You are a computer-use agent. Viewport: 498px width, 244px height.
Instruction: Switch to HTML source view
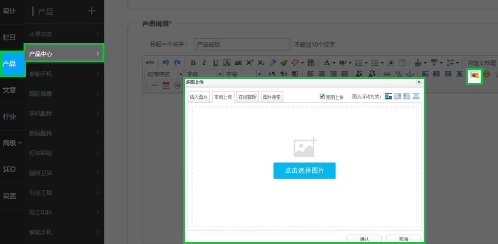click(x=151, y=63)
